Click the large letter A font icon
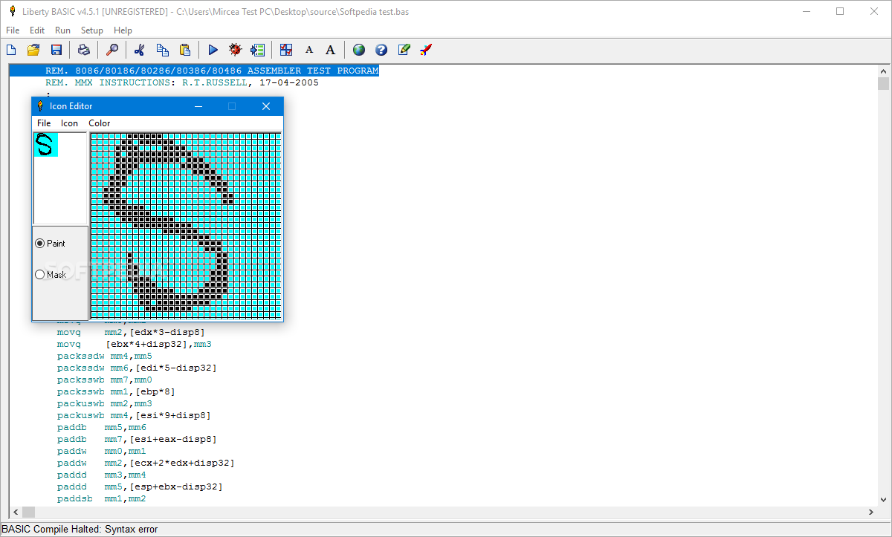 (330, 50)
